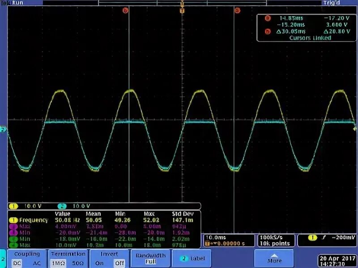The width and height of the screenshot is (358, 268).
Task: Set coupling to AC
Action: tap(37, 263)
